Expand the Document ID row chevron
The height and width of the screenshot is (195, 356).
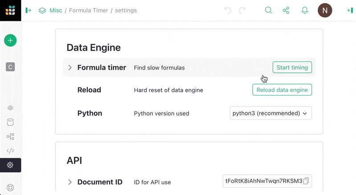pyautogui.click(x=70, y=182)
